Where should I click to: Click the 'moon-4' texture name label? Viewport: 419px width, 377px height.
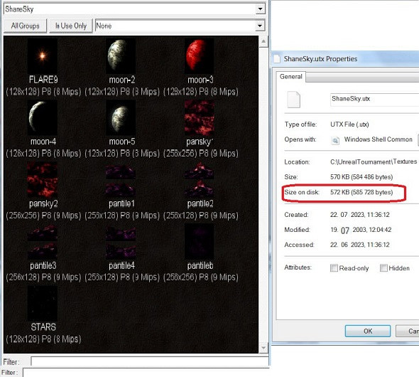coord(43,142)
